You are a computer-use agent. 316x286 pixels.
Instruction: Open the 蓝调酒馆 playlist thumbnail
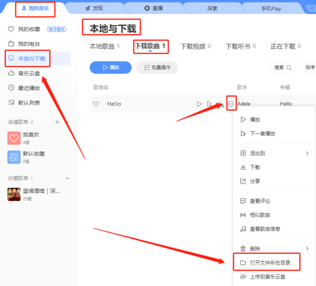[14, 194]
